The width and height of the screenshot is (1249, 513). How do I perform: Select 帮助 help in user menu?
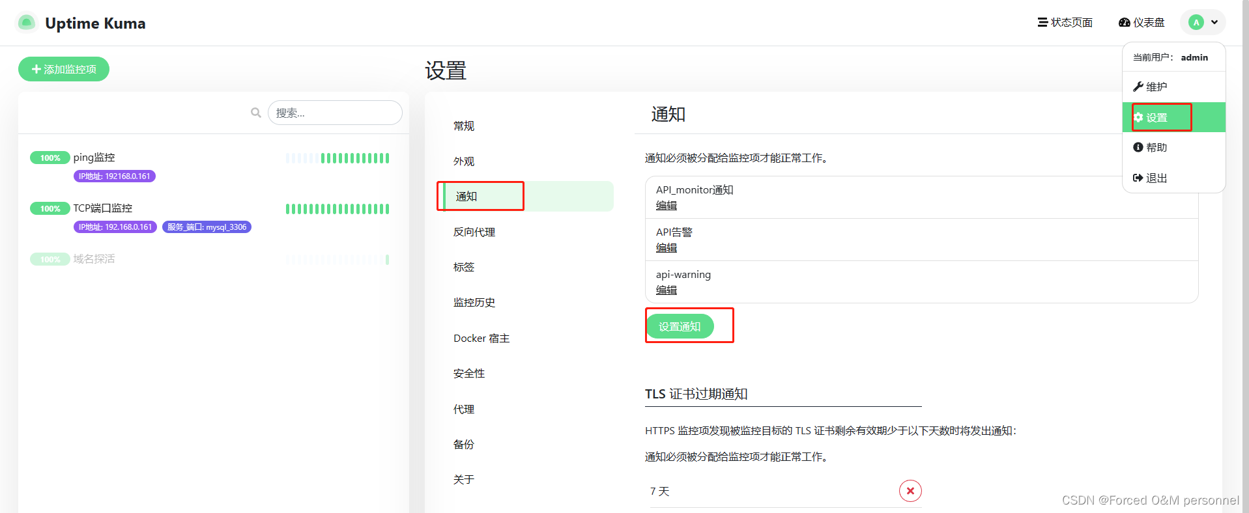[x=1173, y=147]
